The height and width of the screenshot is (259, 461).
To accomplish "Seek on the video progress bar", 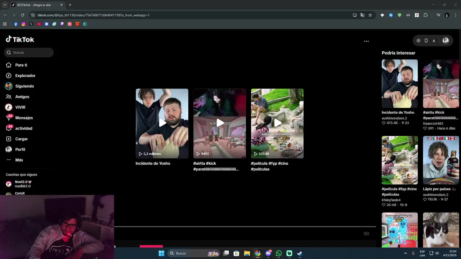I will tap(245, 227).
